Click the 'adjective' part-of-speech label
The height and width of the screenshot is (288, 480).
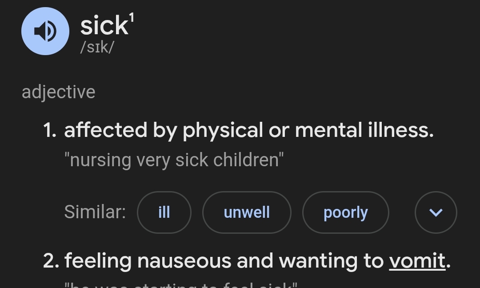coord(59,92)
